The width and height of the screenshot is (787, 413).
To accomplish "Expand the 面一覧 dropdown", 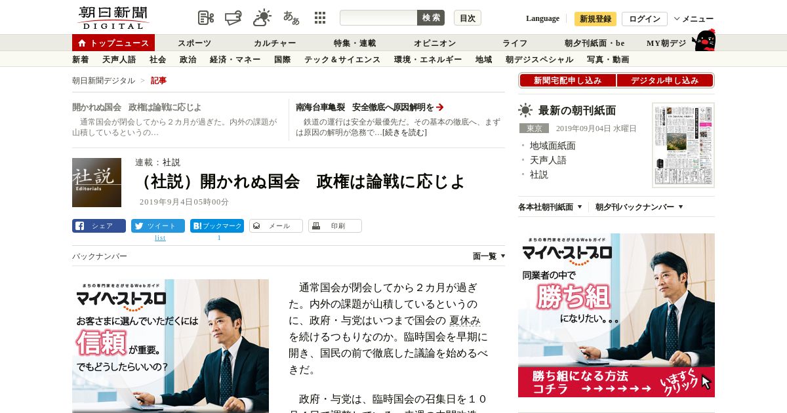I will pyautogui.click(x=489, y=256).
